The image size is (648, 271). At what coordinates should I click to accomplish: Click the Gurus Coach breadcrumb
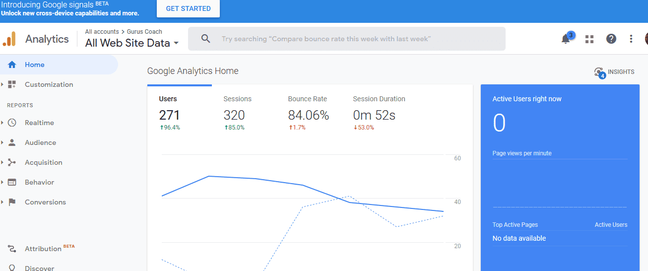tap(144, 32)
